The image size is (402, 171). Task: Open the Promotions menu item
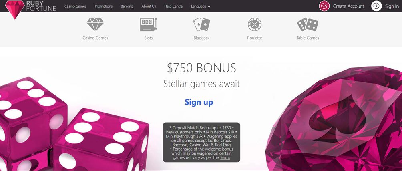click(104, 6)
